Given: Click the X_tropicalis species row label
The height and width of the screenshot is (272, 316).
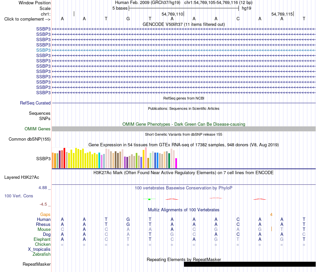Looking at the screenshot, I should [39, 249].
